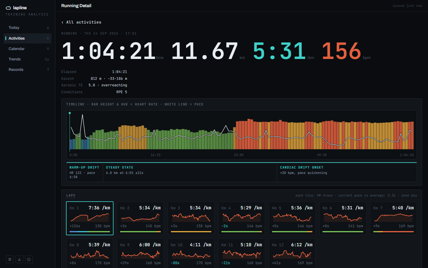Select the Km 3 lap tile
The height and width of the screenshot is (268, 428).
click(191, 218)
